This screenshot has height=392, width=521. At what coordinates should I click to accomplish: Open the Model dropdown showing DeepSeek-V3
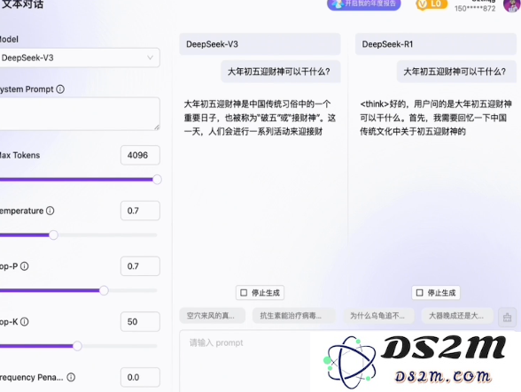click(79, 58)
